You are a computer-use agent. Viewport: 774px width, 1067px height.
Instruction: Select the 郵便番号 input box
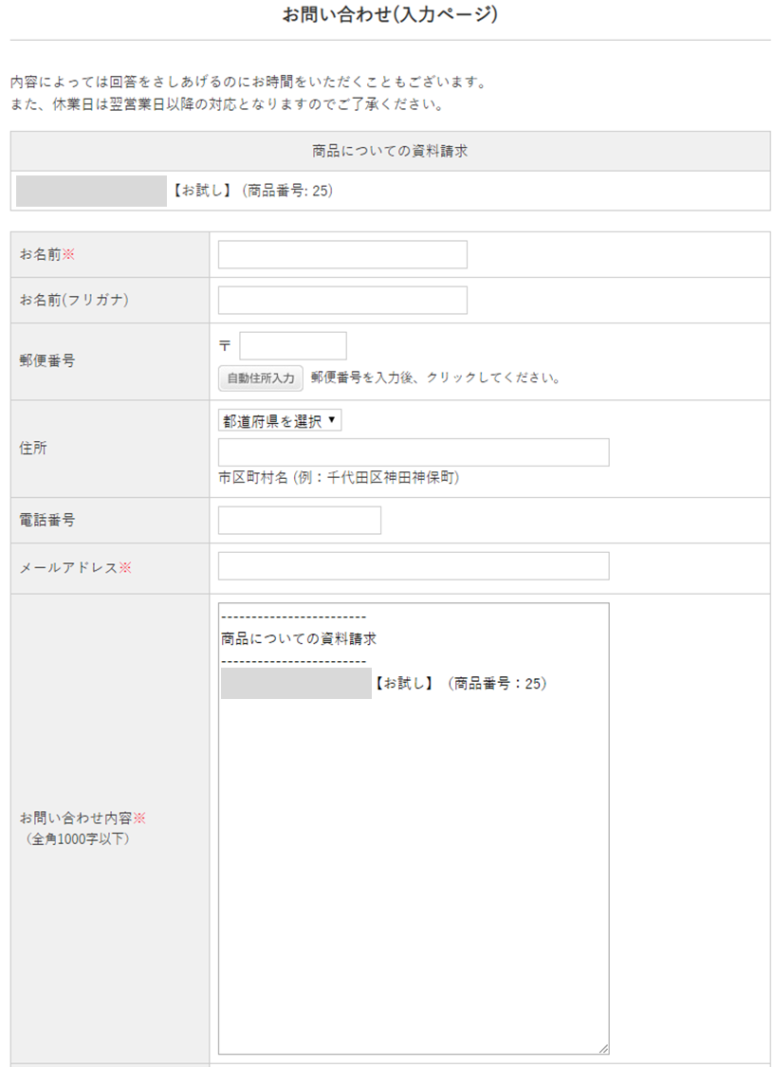293,345
